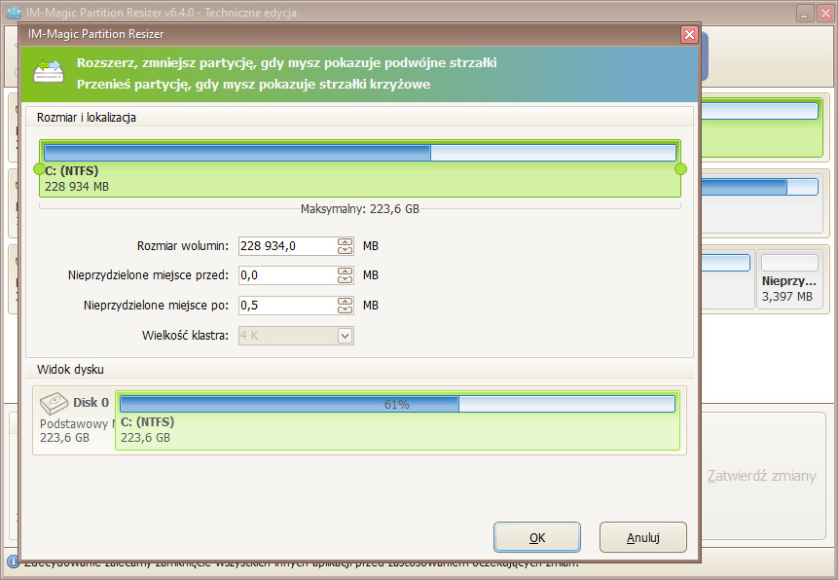Click the Disk 0 drive icon
This screenshot has height=580, width=838.
(x=54, y=403)
